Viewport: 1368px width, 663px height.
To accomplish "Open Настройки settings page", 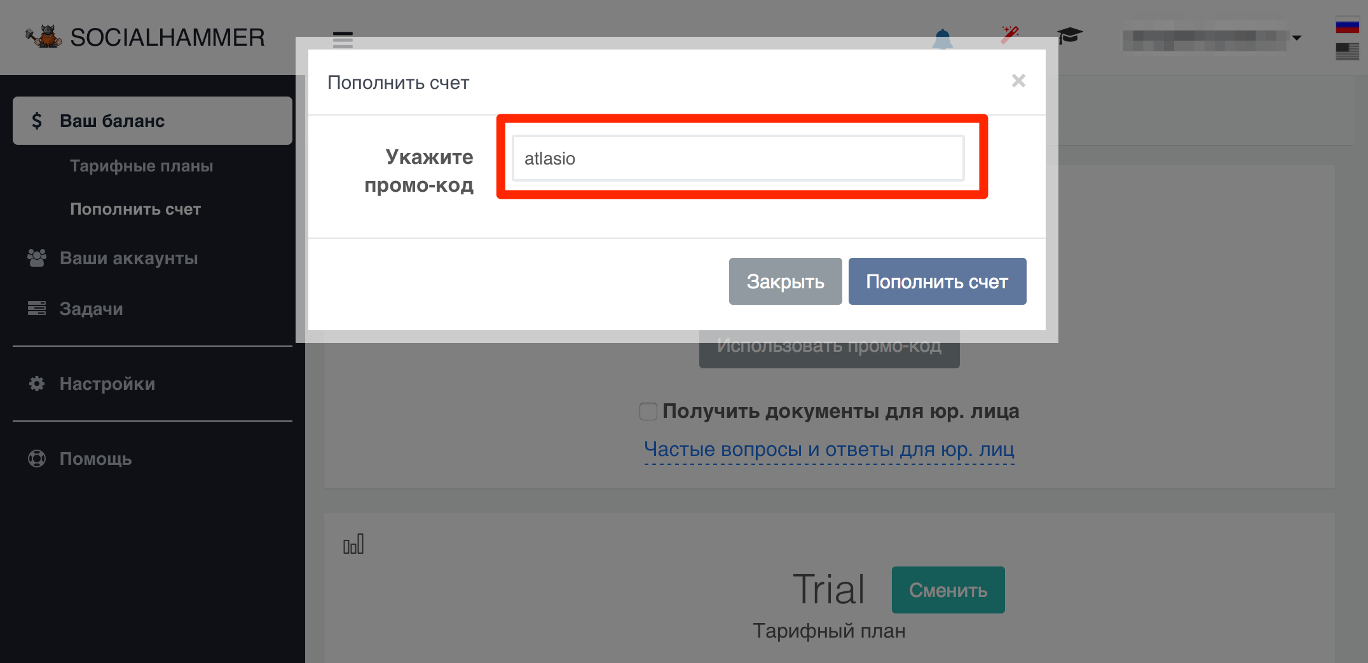I will click(107, 384).
